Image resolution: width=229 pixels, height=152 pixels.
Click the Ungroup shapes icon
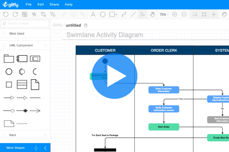tap(34, 14)
